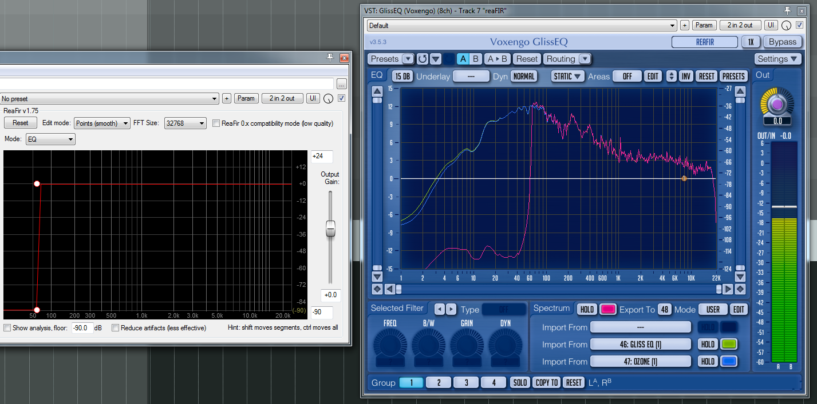Toggle HOLD for the 46: GLISS EQ import
The image size is (817, 404).
pos(708,345)
